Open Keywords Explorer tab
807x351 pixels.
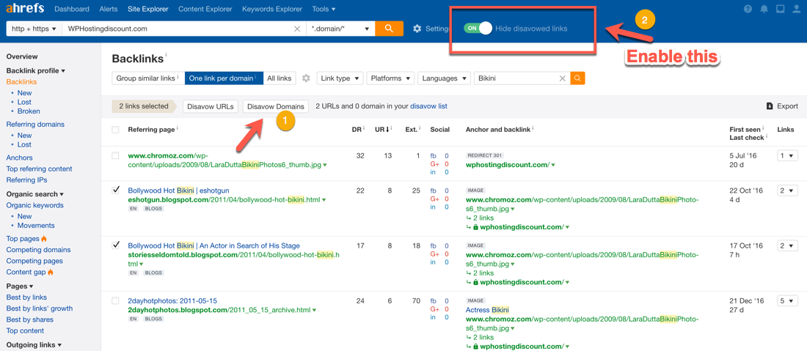(x=272, y=10)
